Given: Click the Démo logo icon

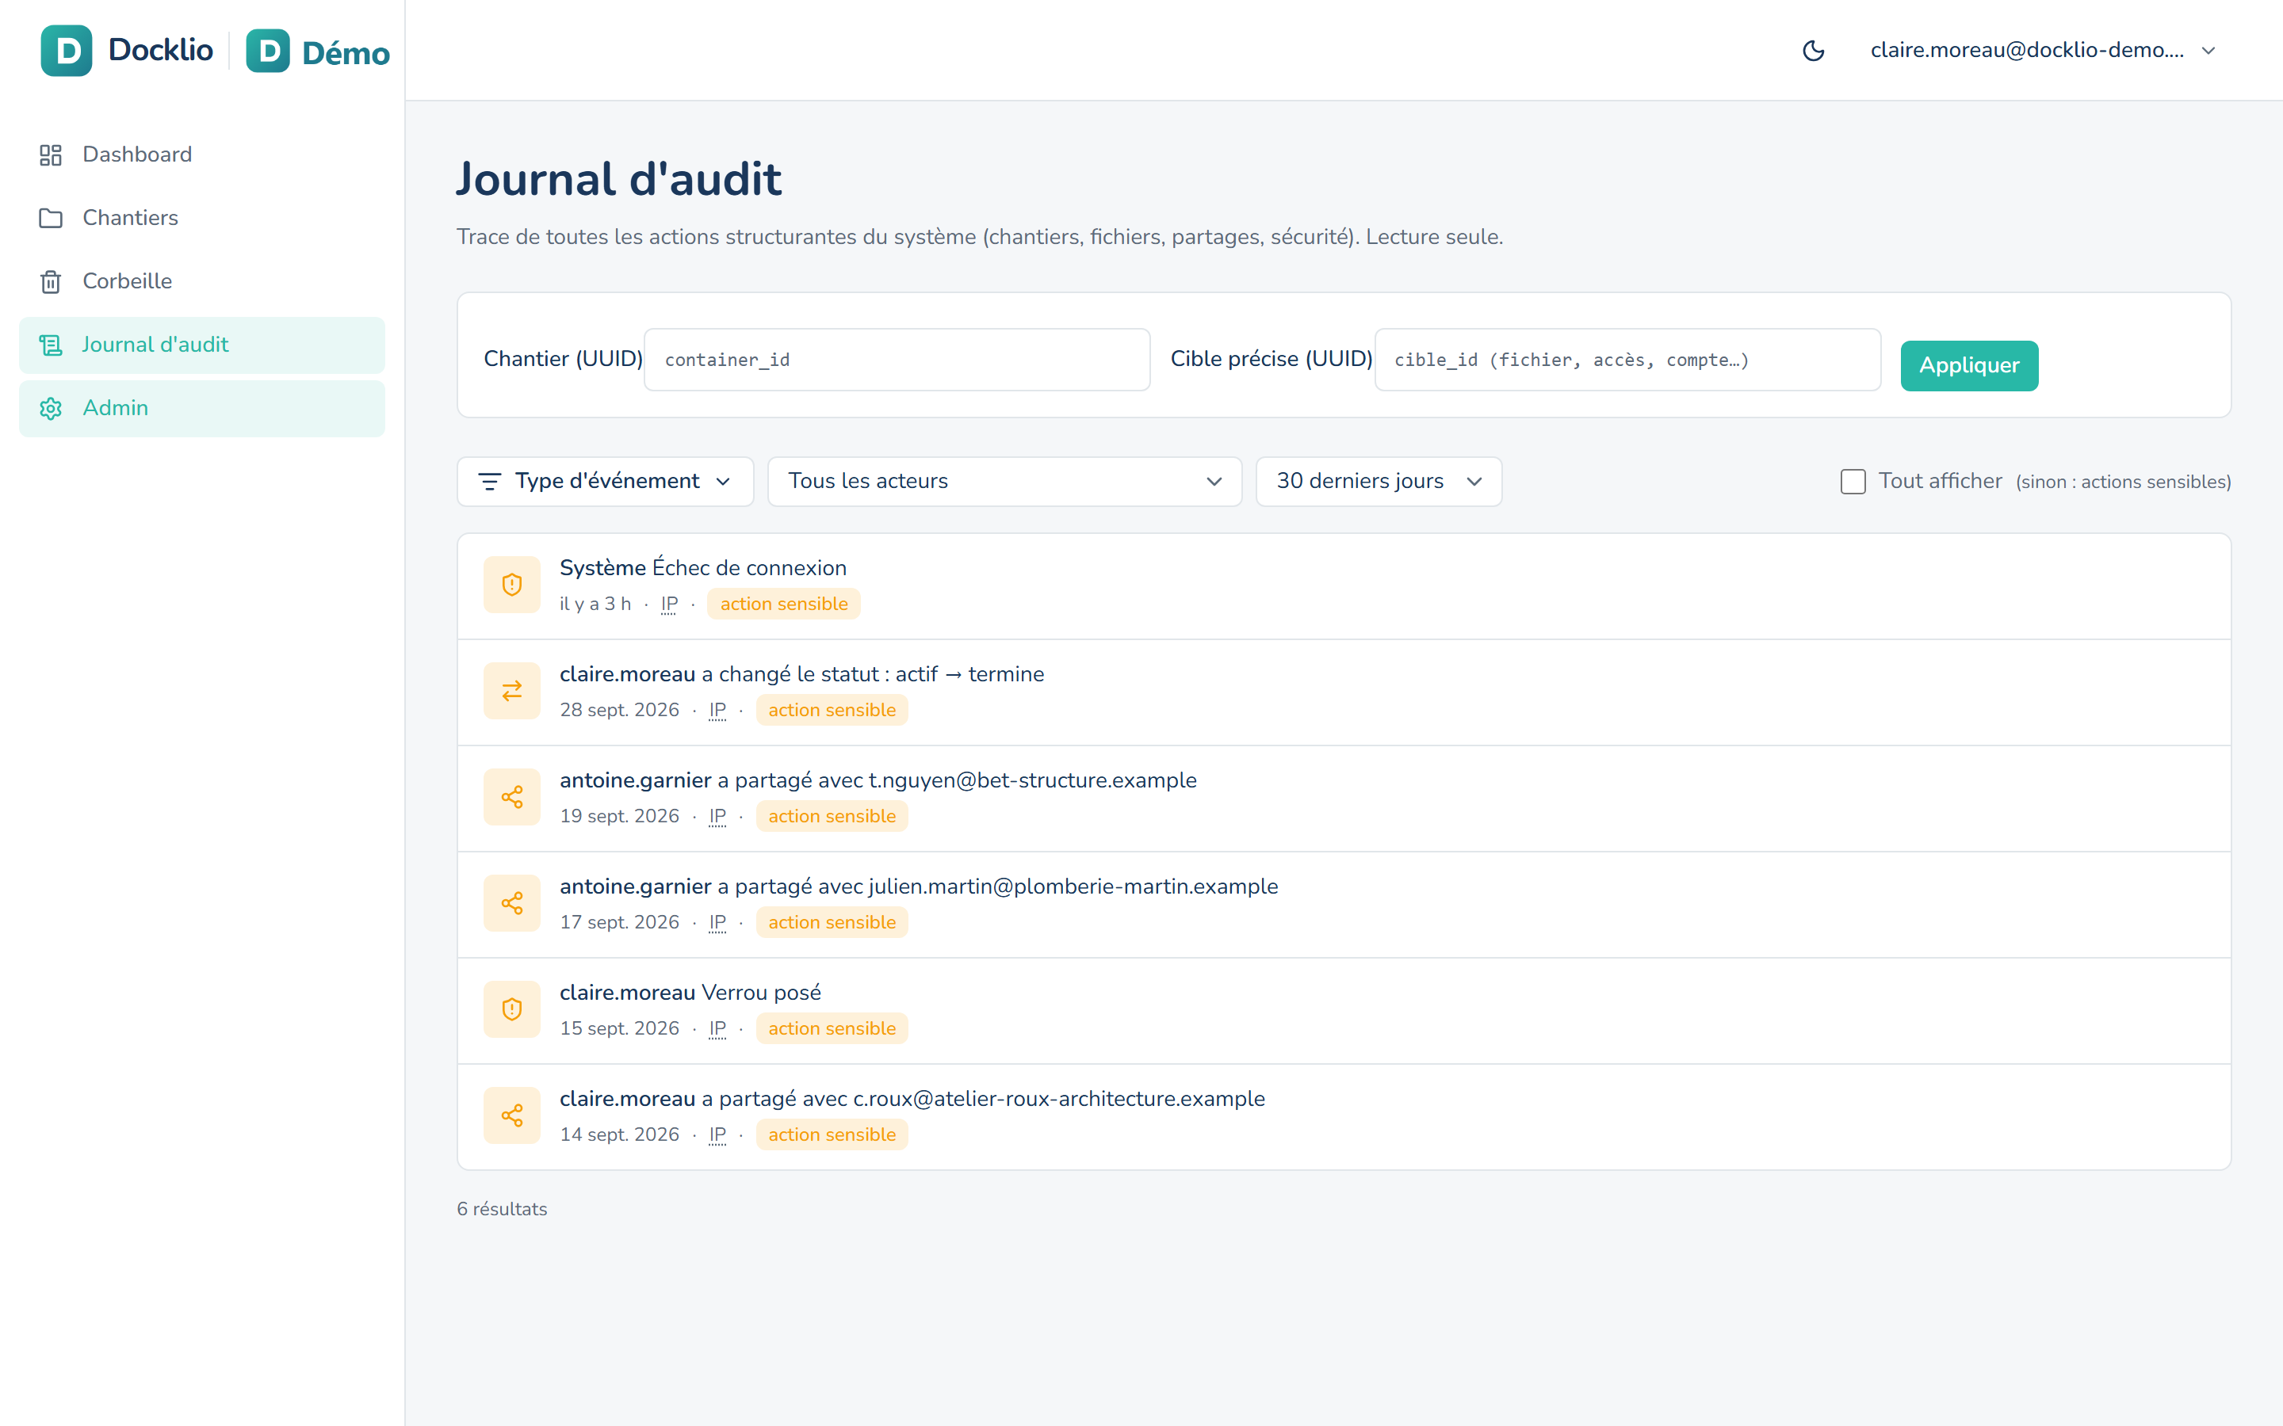Looking at the screenshot, I should (268, 51).
